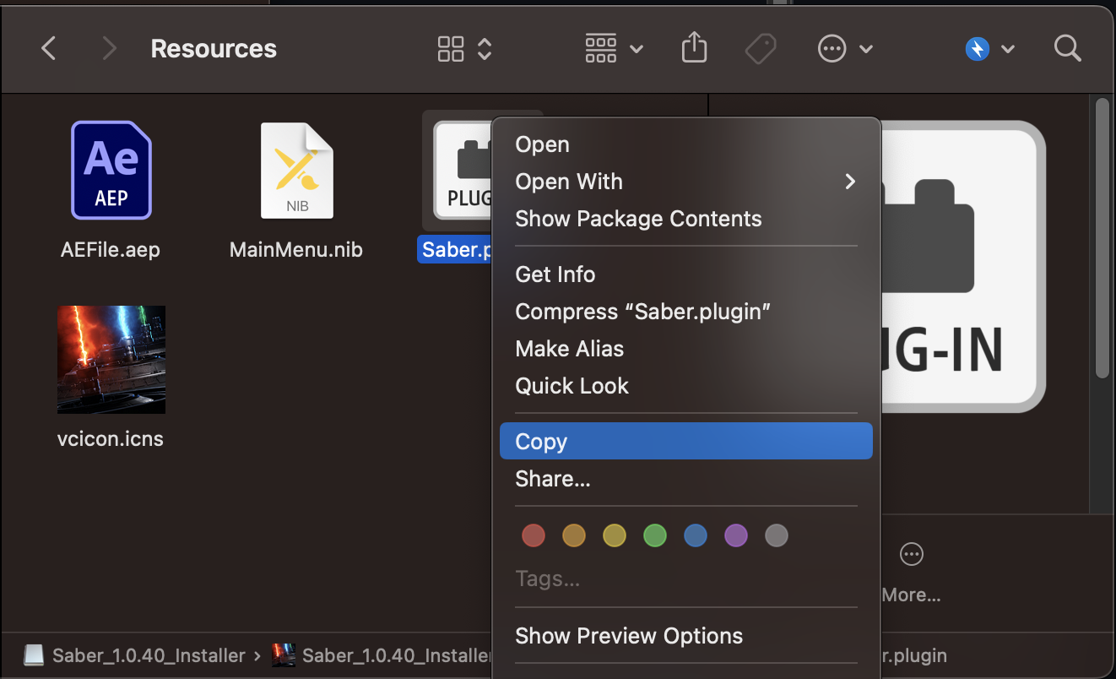Click the large plug-in preview image

point(963,266)
